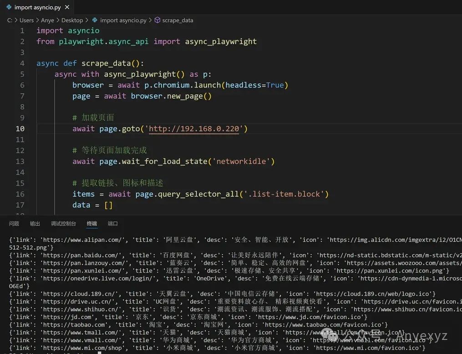Switch to the 调试控制台 panel tab
The image size is (462, 354).
click(63, 224)
